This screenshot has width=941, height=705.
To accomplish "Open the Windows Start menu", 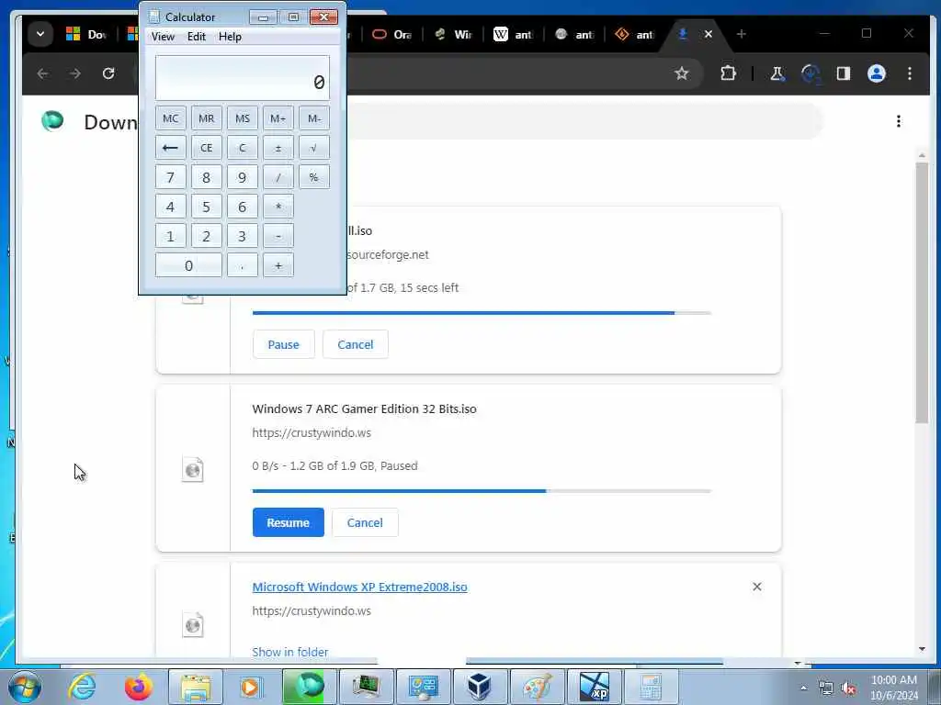I will 24,687.
